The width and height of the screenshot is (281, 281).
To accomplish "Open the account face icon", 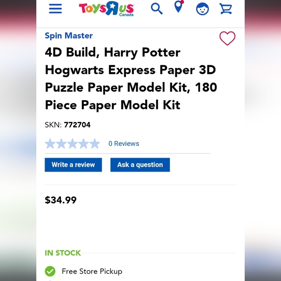I will point(203,9).
